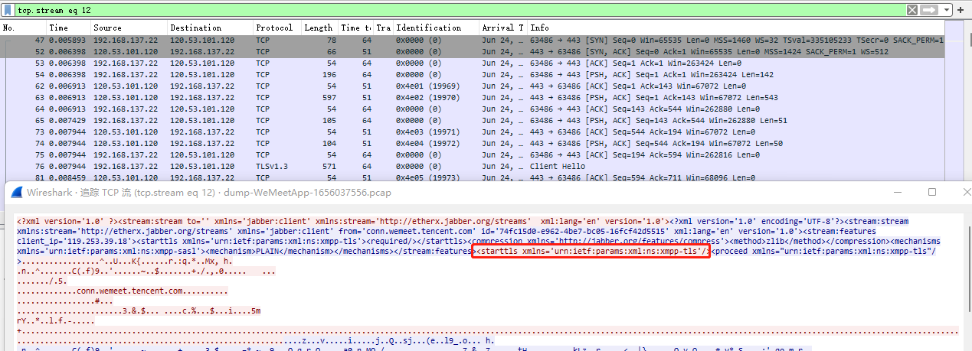Sort by the Source column header
The height and width of the screenshot is (351, 972).
pos(128,28)
